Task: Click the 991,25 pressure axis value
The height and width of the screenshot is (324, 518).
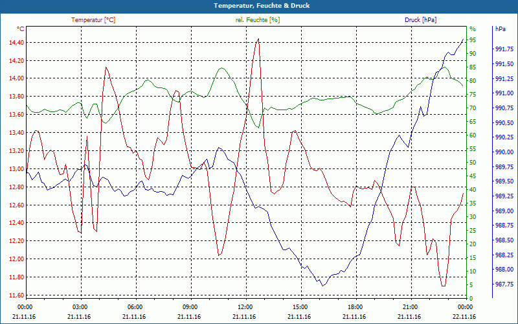Action: (x=504, y=78)
